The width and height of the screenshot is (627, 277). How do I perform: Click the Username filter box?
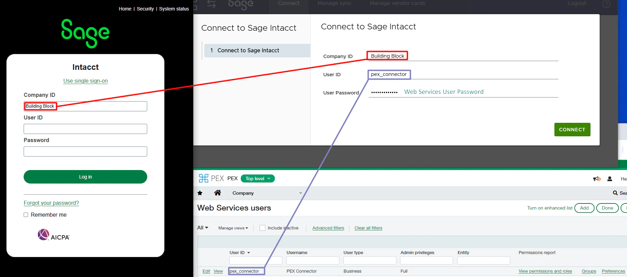[313, 260]
